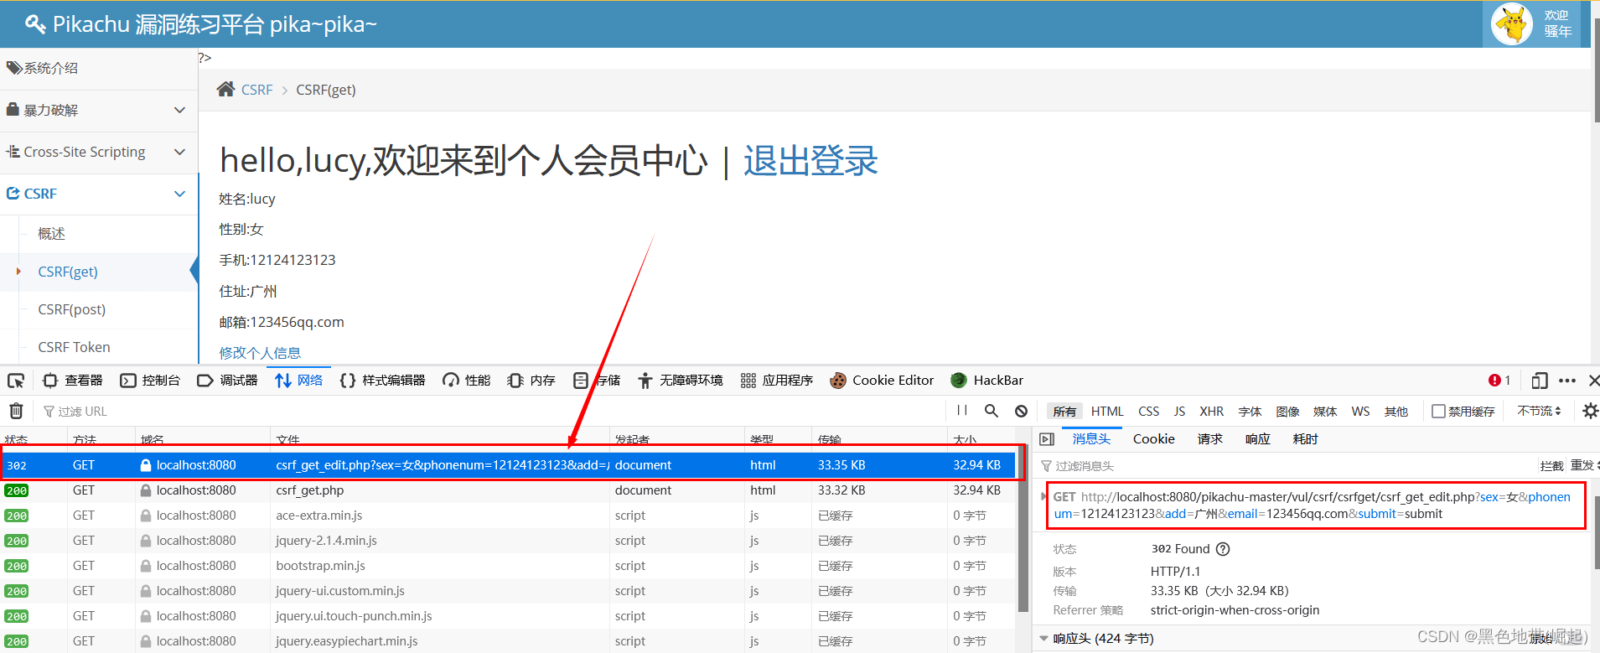This screenshot has height=653, width=1600.
Task: Select the ace-extra.min.js request row
Action: pyautogui.click(x=510, y=516)
